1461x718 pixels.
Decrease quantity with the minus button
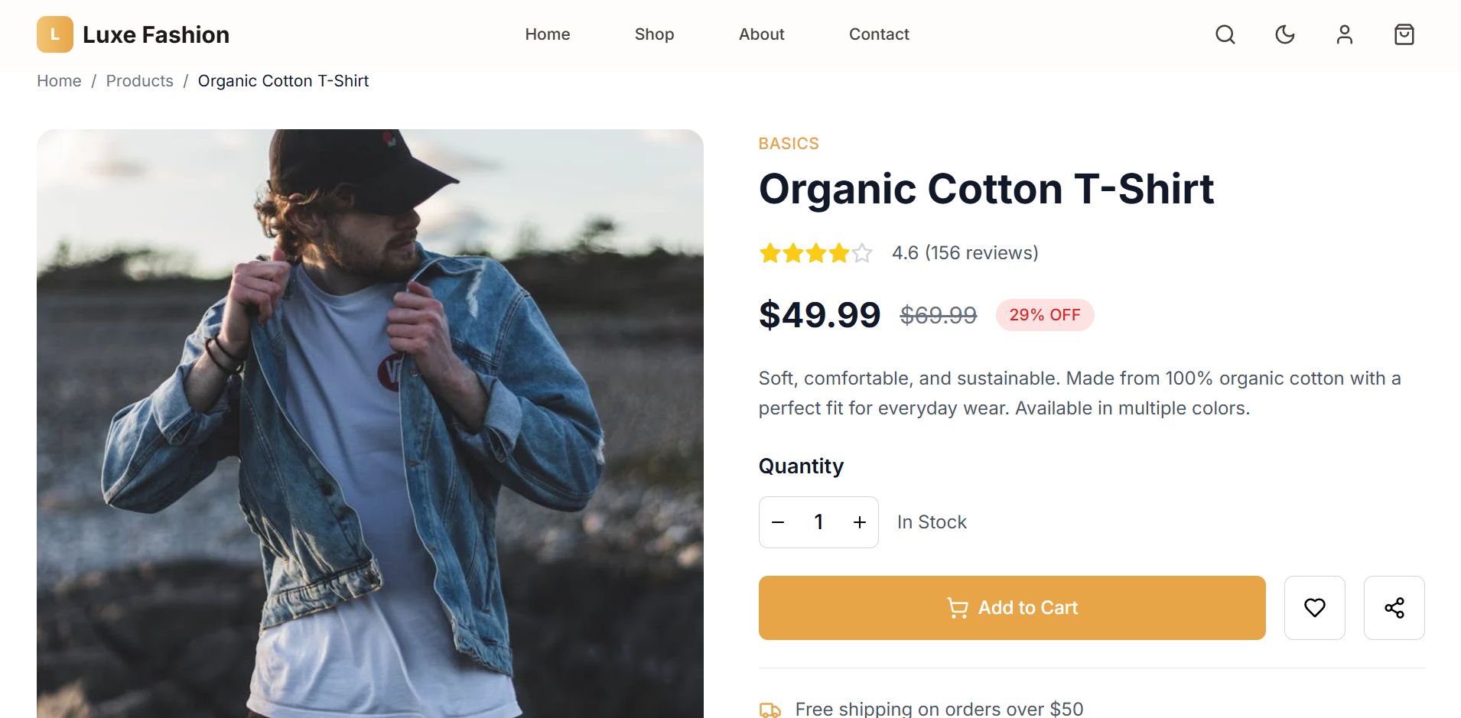pos(779,522)
